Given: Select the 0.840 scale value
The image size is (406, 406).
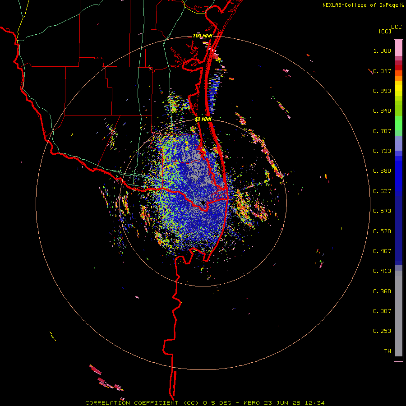Looking at the screenshot, I should (382, 111).
